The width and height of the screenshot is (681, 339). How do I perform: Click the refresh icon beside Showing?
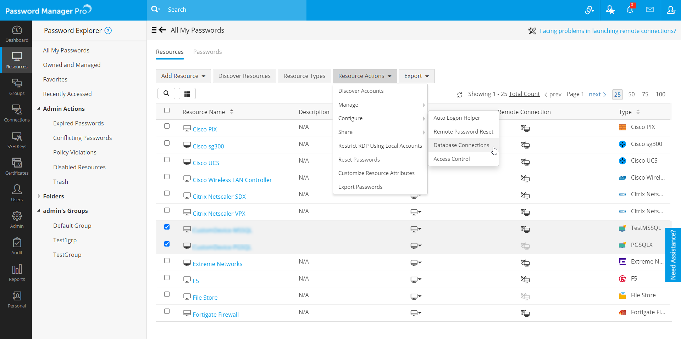click(x=460, y=95)
